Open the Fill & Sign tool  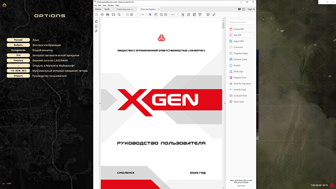click(x=238, y=72)
